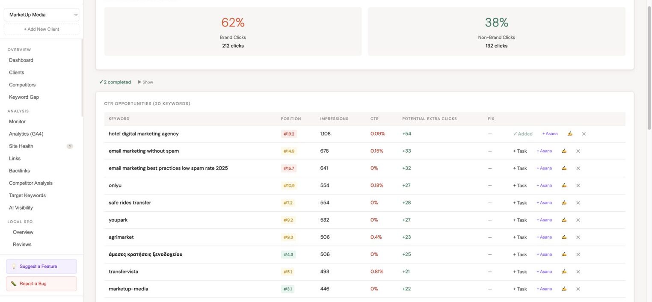Open Target Keywords in the sidebar

[27, 195]
